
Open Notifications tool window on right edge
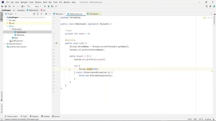point(215,19)
